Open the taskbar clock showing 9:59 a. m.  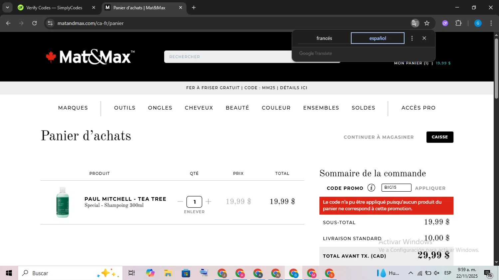pos(467,273)
